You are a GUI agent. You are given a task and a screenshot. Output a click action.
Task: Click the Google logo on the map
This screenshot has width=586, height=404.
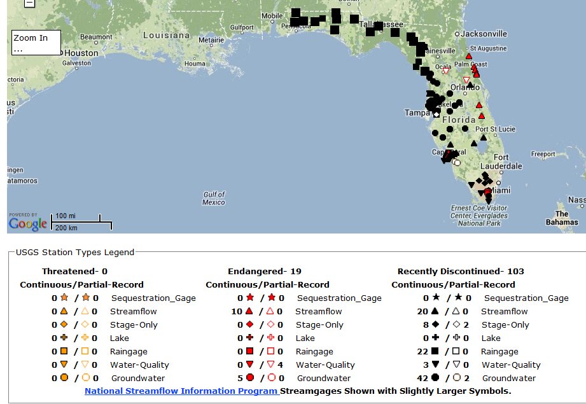28,223
